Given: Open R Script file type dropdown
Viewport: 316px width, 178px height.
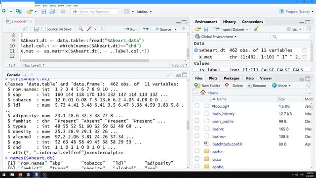Looking at the screenshot, I should tap(179, 65).
